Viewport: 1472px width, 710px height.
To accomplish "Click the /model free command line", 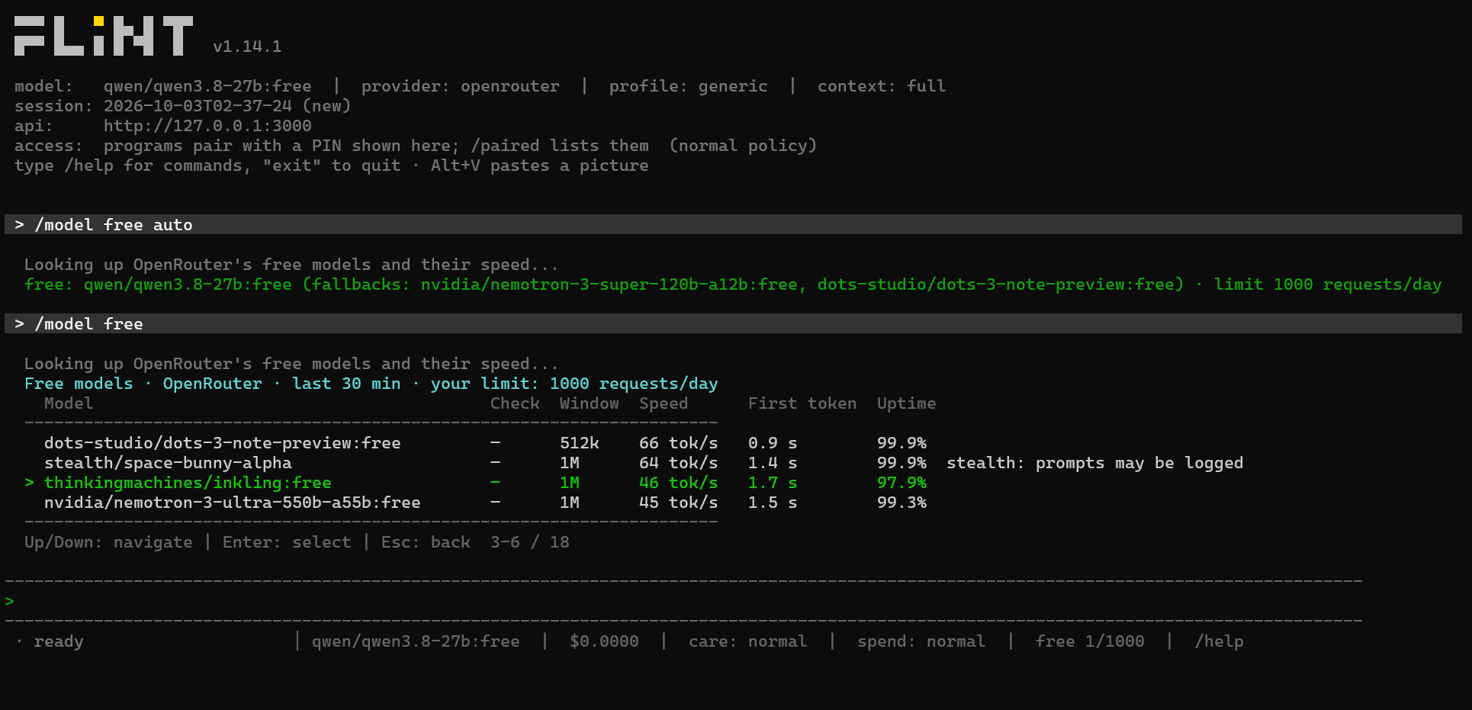I will (733, 323).
